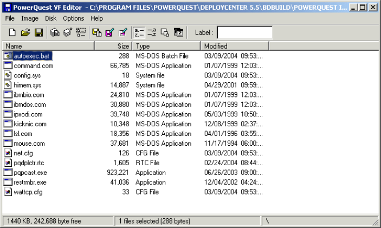Click the size value 923,221
Screen dimensions: 381x228
(118, 173)
